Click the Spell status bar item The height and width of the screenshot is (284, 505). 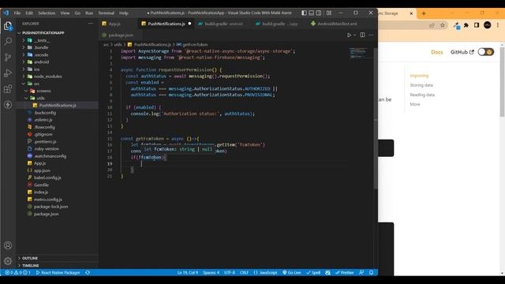313,273
